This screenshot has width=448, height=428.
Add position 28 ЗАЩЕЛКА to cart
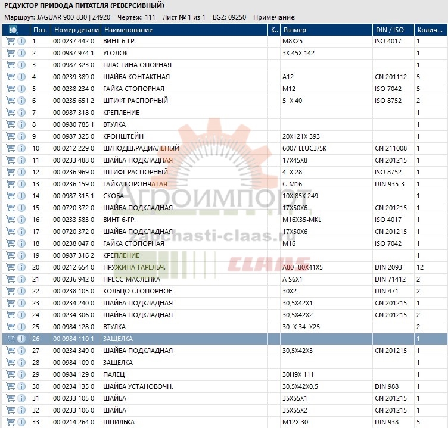click(x=11, y=363)
